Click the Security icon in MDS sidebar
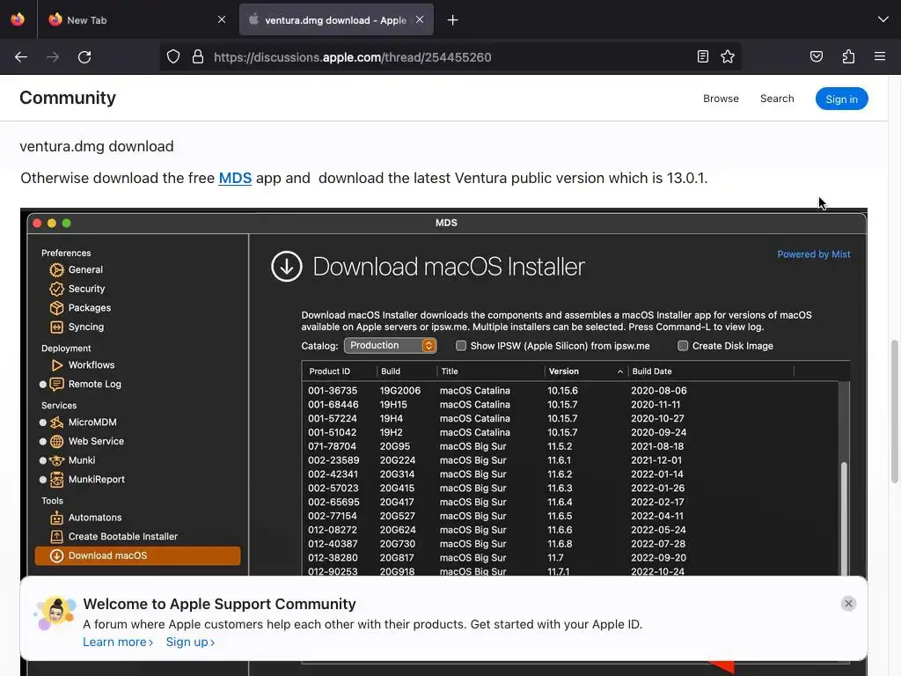The image size is (901, 676). pos(56,289)
